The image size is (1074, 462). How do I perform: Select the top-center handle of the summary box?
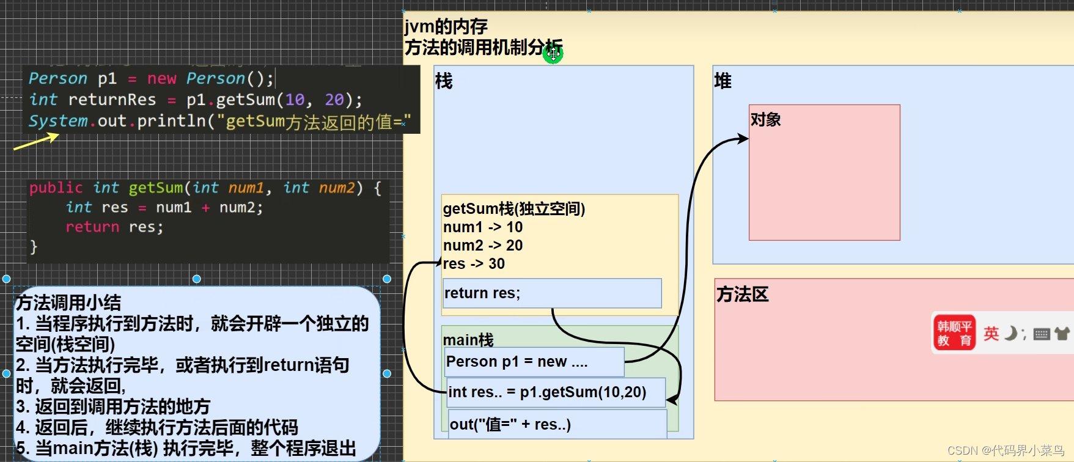[x=197, y=279]
